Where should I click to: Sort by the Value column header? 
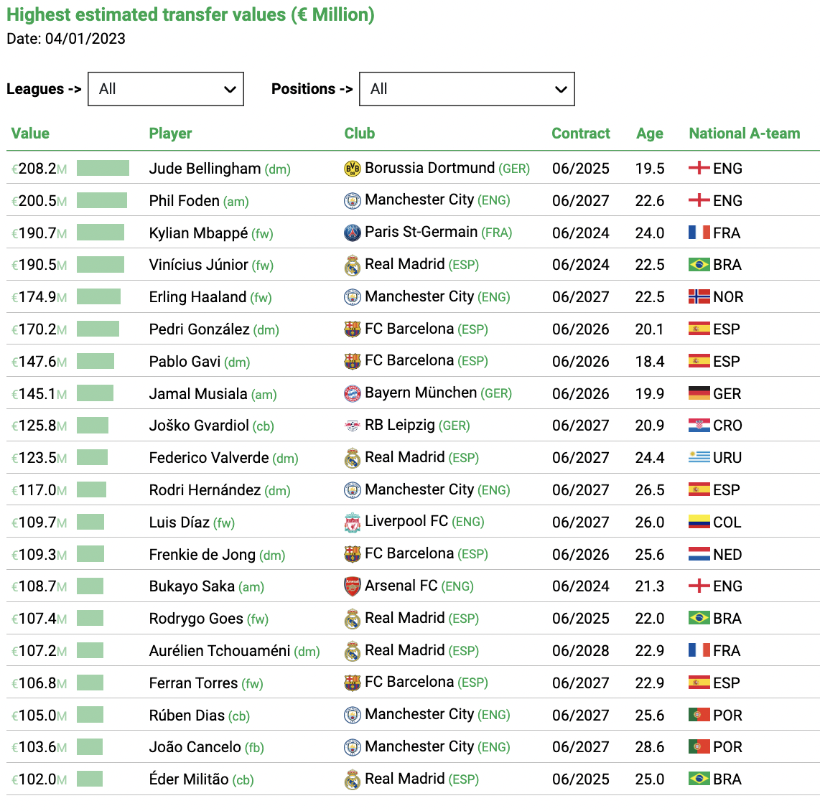[x=30, y=133]
